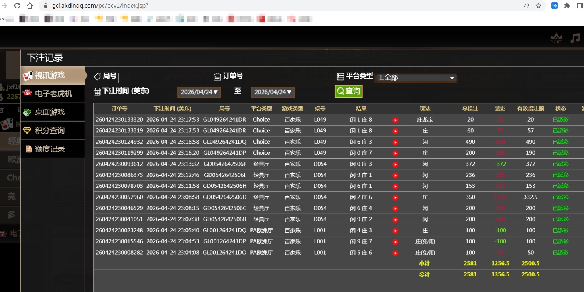Open the end date picker
This screenshot has width=584, height=292.
pos(273,92)
